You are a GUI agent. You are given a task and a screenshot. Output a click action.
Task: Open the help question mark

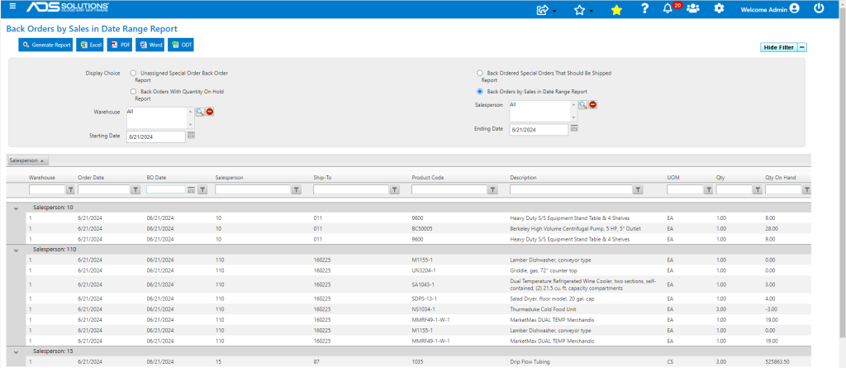point(644,8)
